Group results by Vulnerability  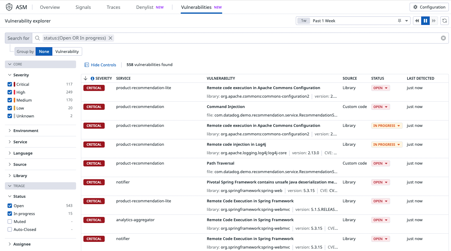[67, 51]
